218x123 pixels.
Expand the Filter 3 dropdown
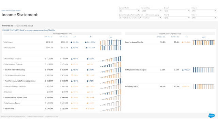(204, 11)
